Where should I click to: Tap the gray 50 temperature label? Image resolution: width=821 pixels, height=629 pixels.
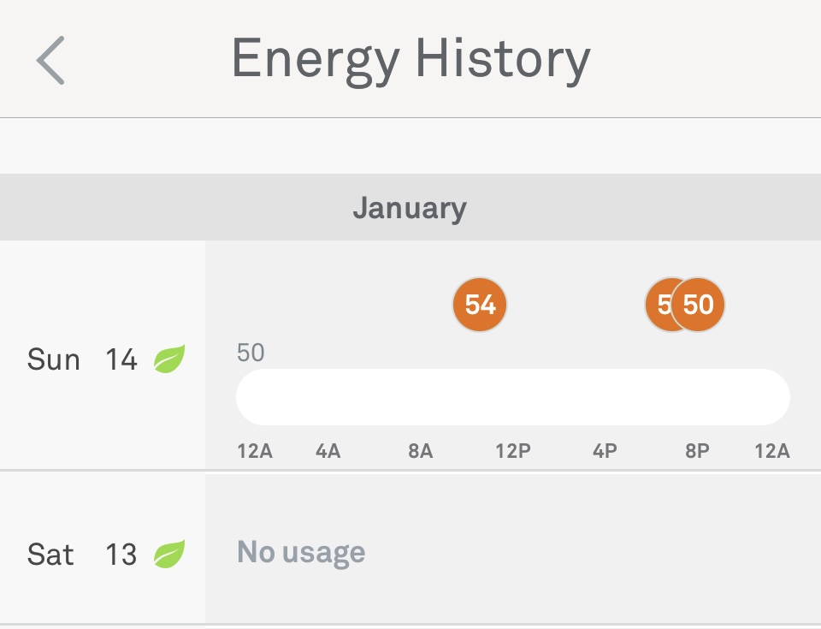251,353
